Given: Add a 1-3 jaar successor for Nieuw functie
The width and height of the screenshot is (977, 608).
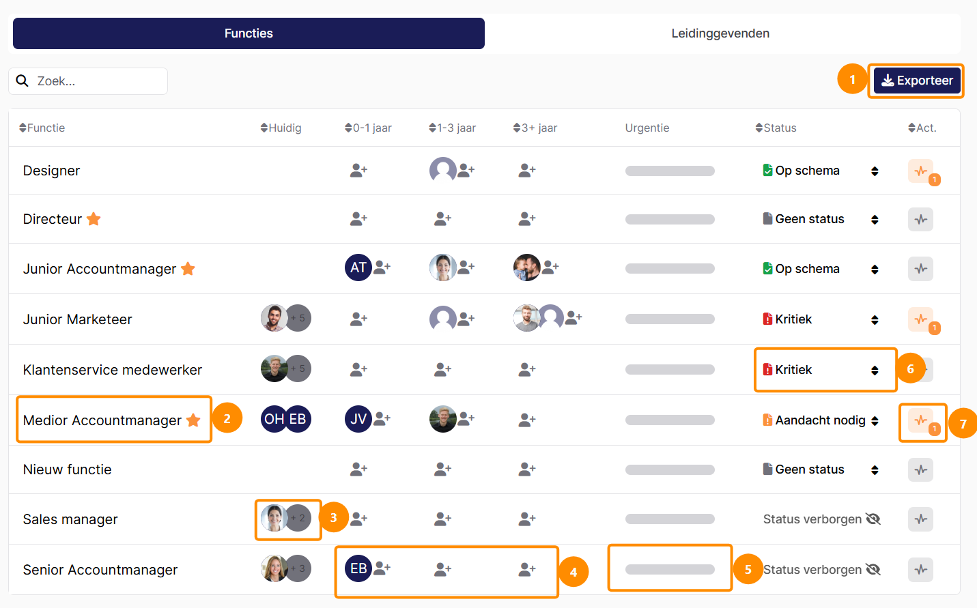Looking at the screenshot, I should [442, 469].
